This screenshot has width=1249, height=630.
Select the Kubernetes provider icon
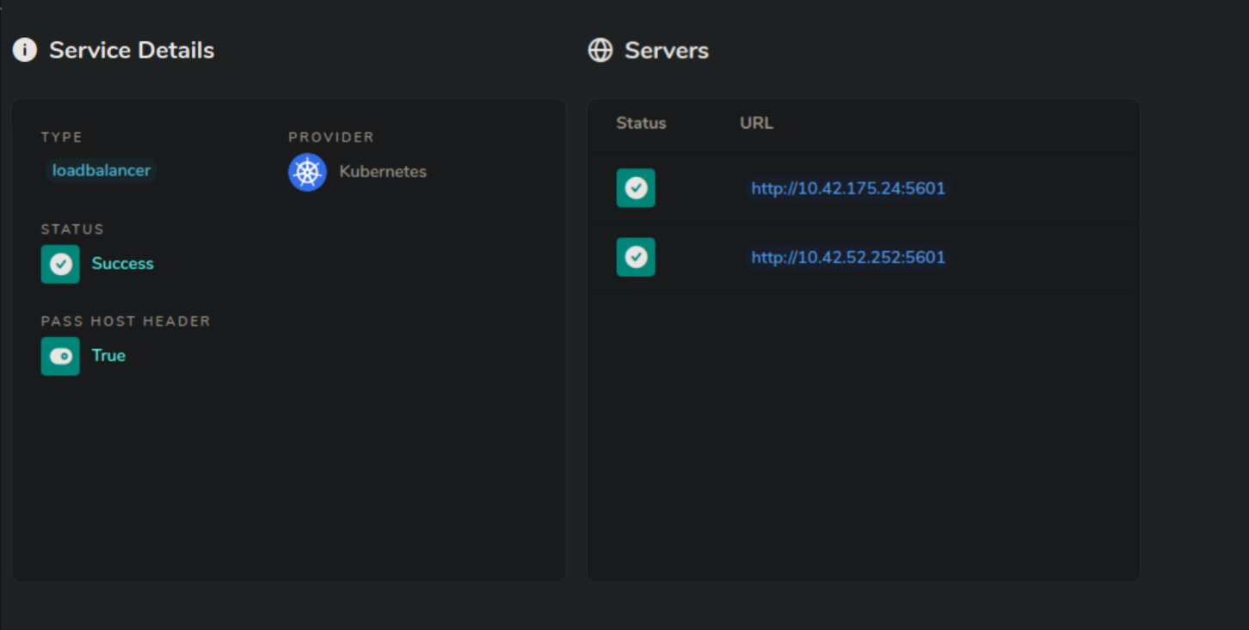click(307, 172)
